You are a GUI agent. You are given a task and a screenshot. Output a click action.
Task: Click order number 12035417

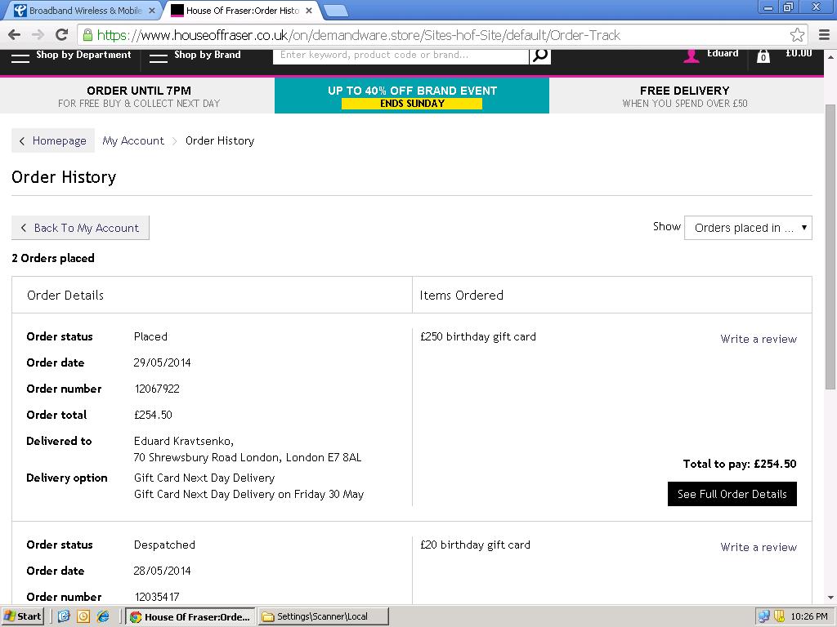pyautogui.click(x=157, y=597)
